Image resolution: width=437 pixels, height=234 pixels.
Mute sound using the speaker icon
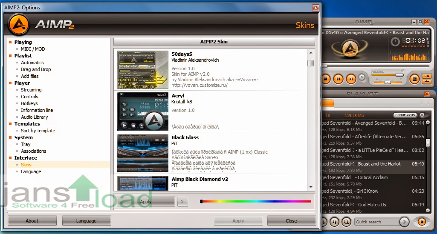402,71
